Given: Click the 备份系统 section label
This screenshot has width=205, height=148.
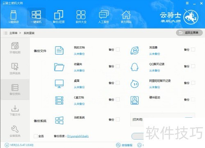Looking at the screenshot, I should coord(40,121).
